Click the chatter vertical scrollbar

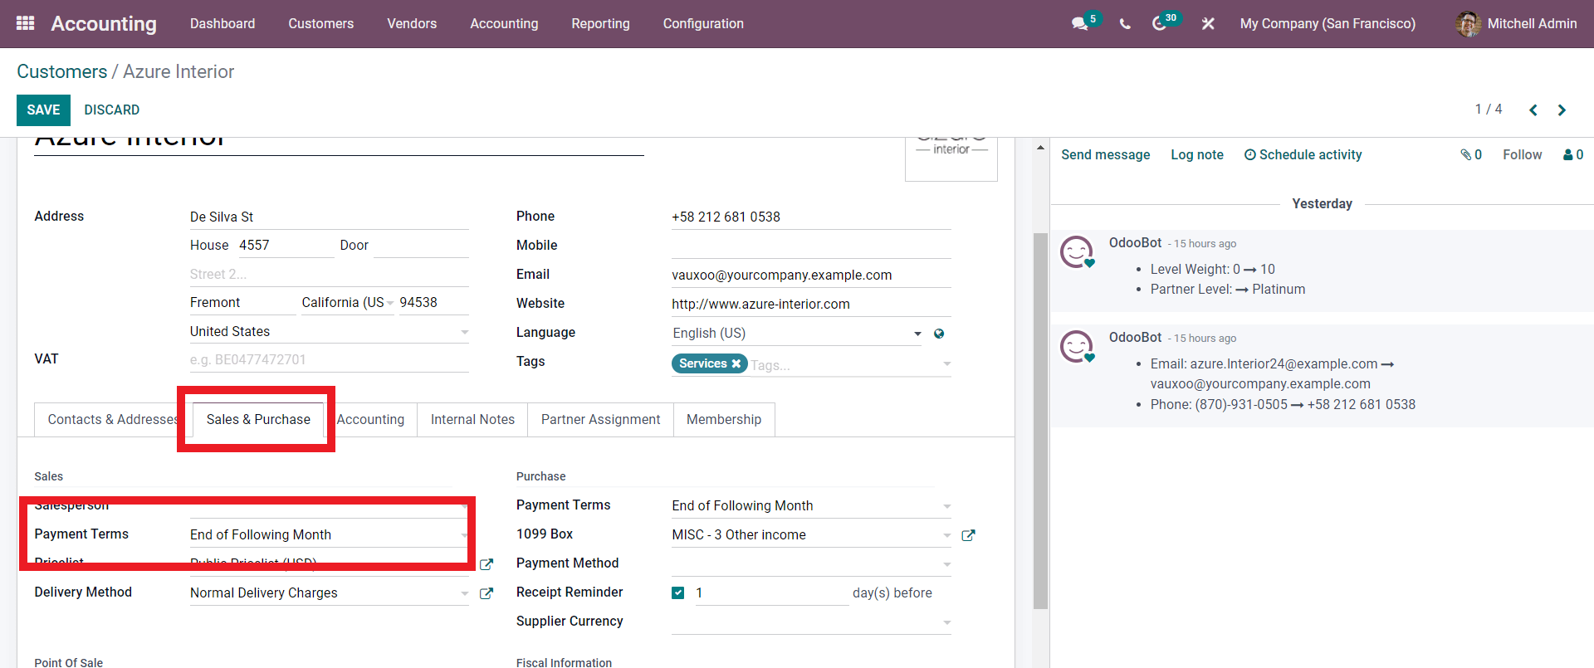coord(1040,420)
